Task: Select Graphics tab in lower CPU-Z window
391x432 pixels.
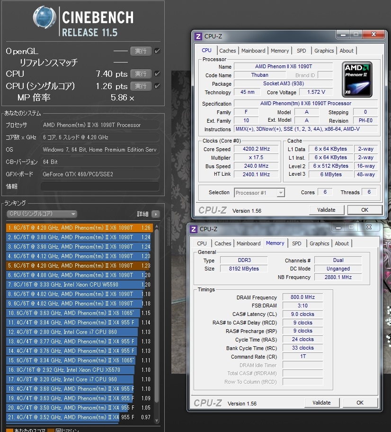Action: coord(320,243)
